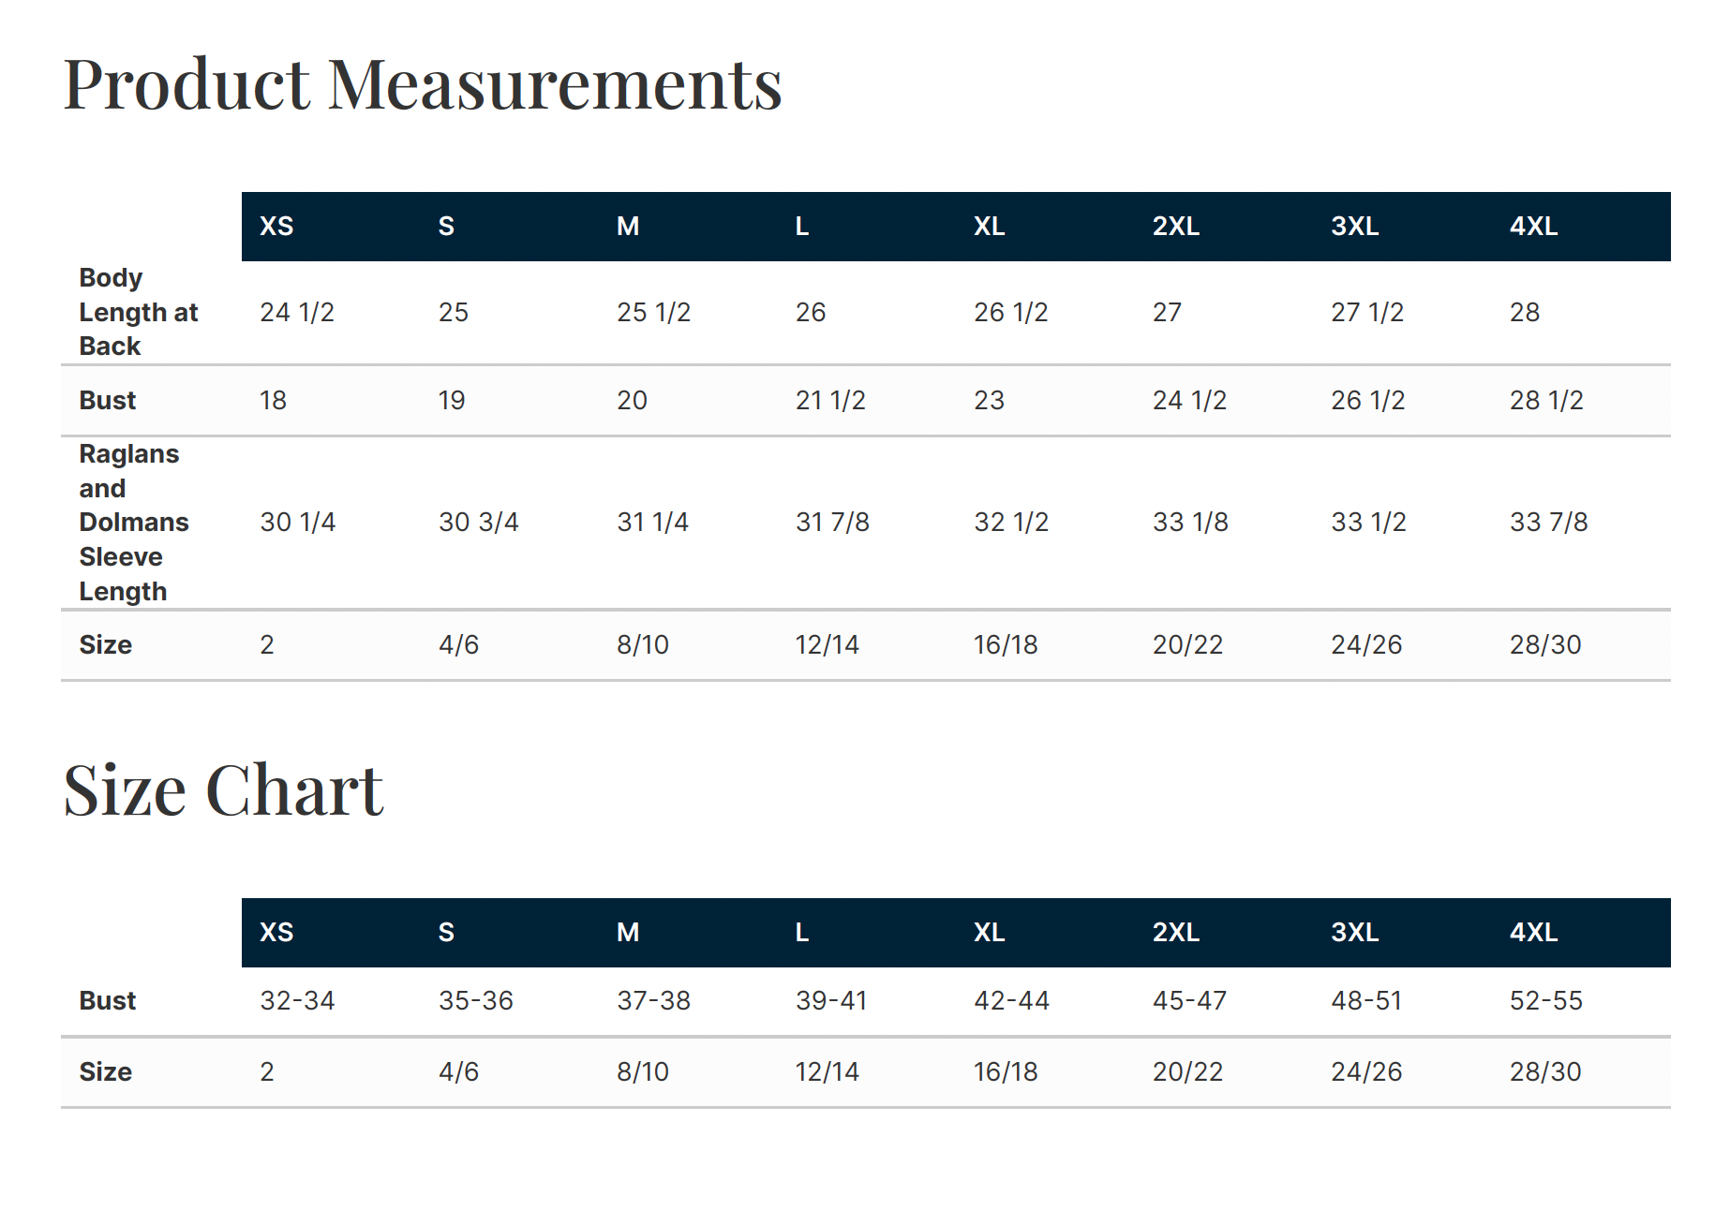Click Raglans and Dolmans Sleeve Length label

pyautogui.click(x=134, y=523)
